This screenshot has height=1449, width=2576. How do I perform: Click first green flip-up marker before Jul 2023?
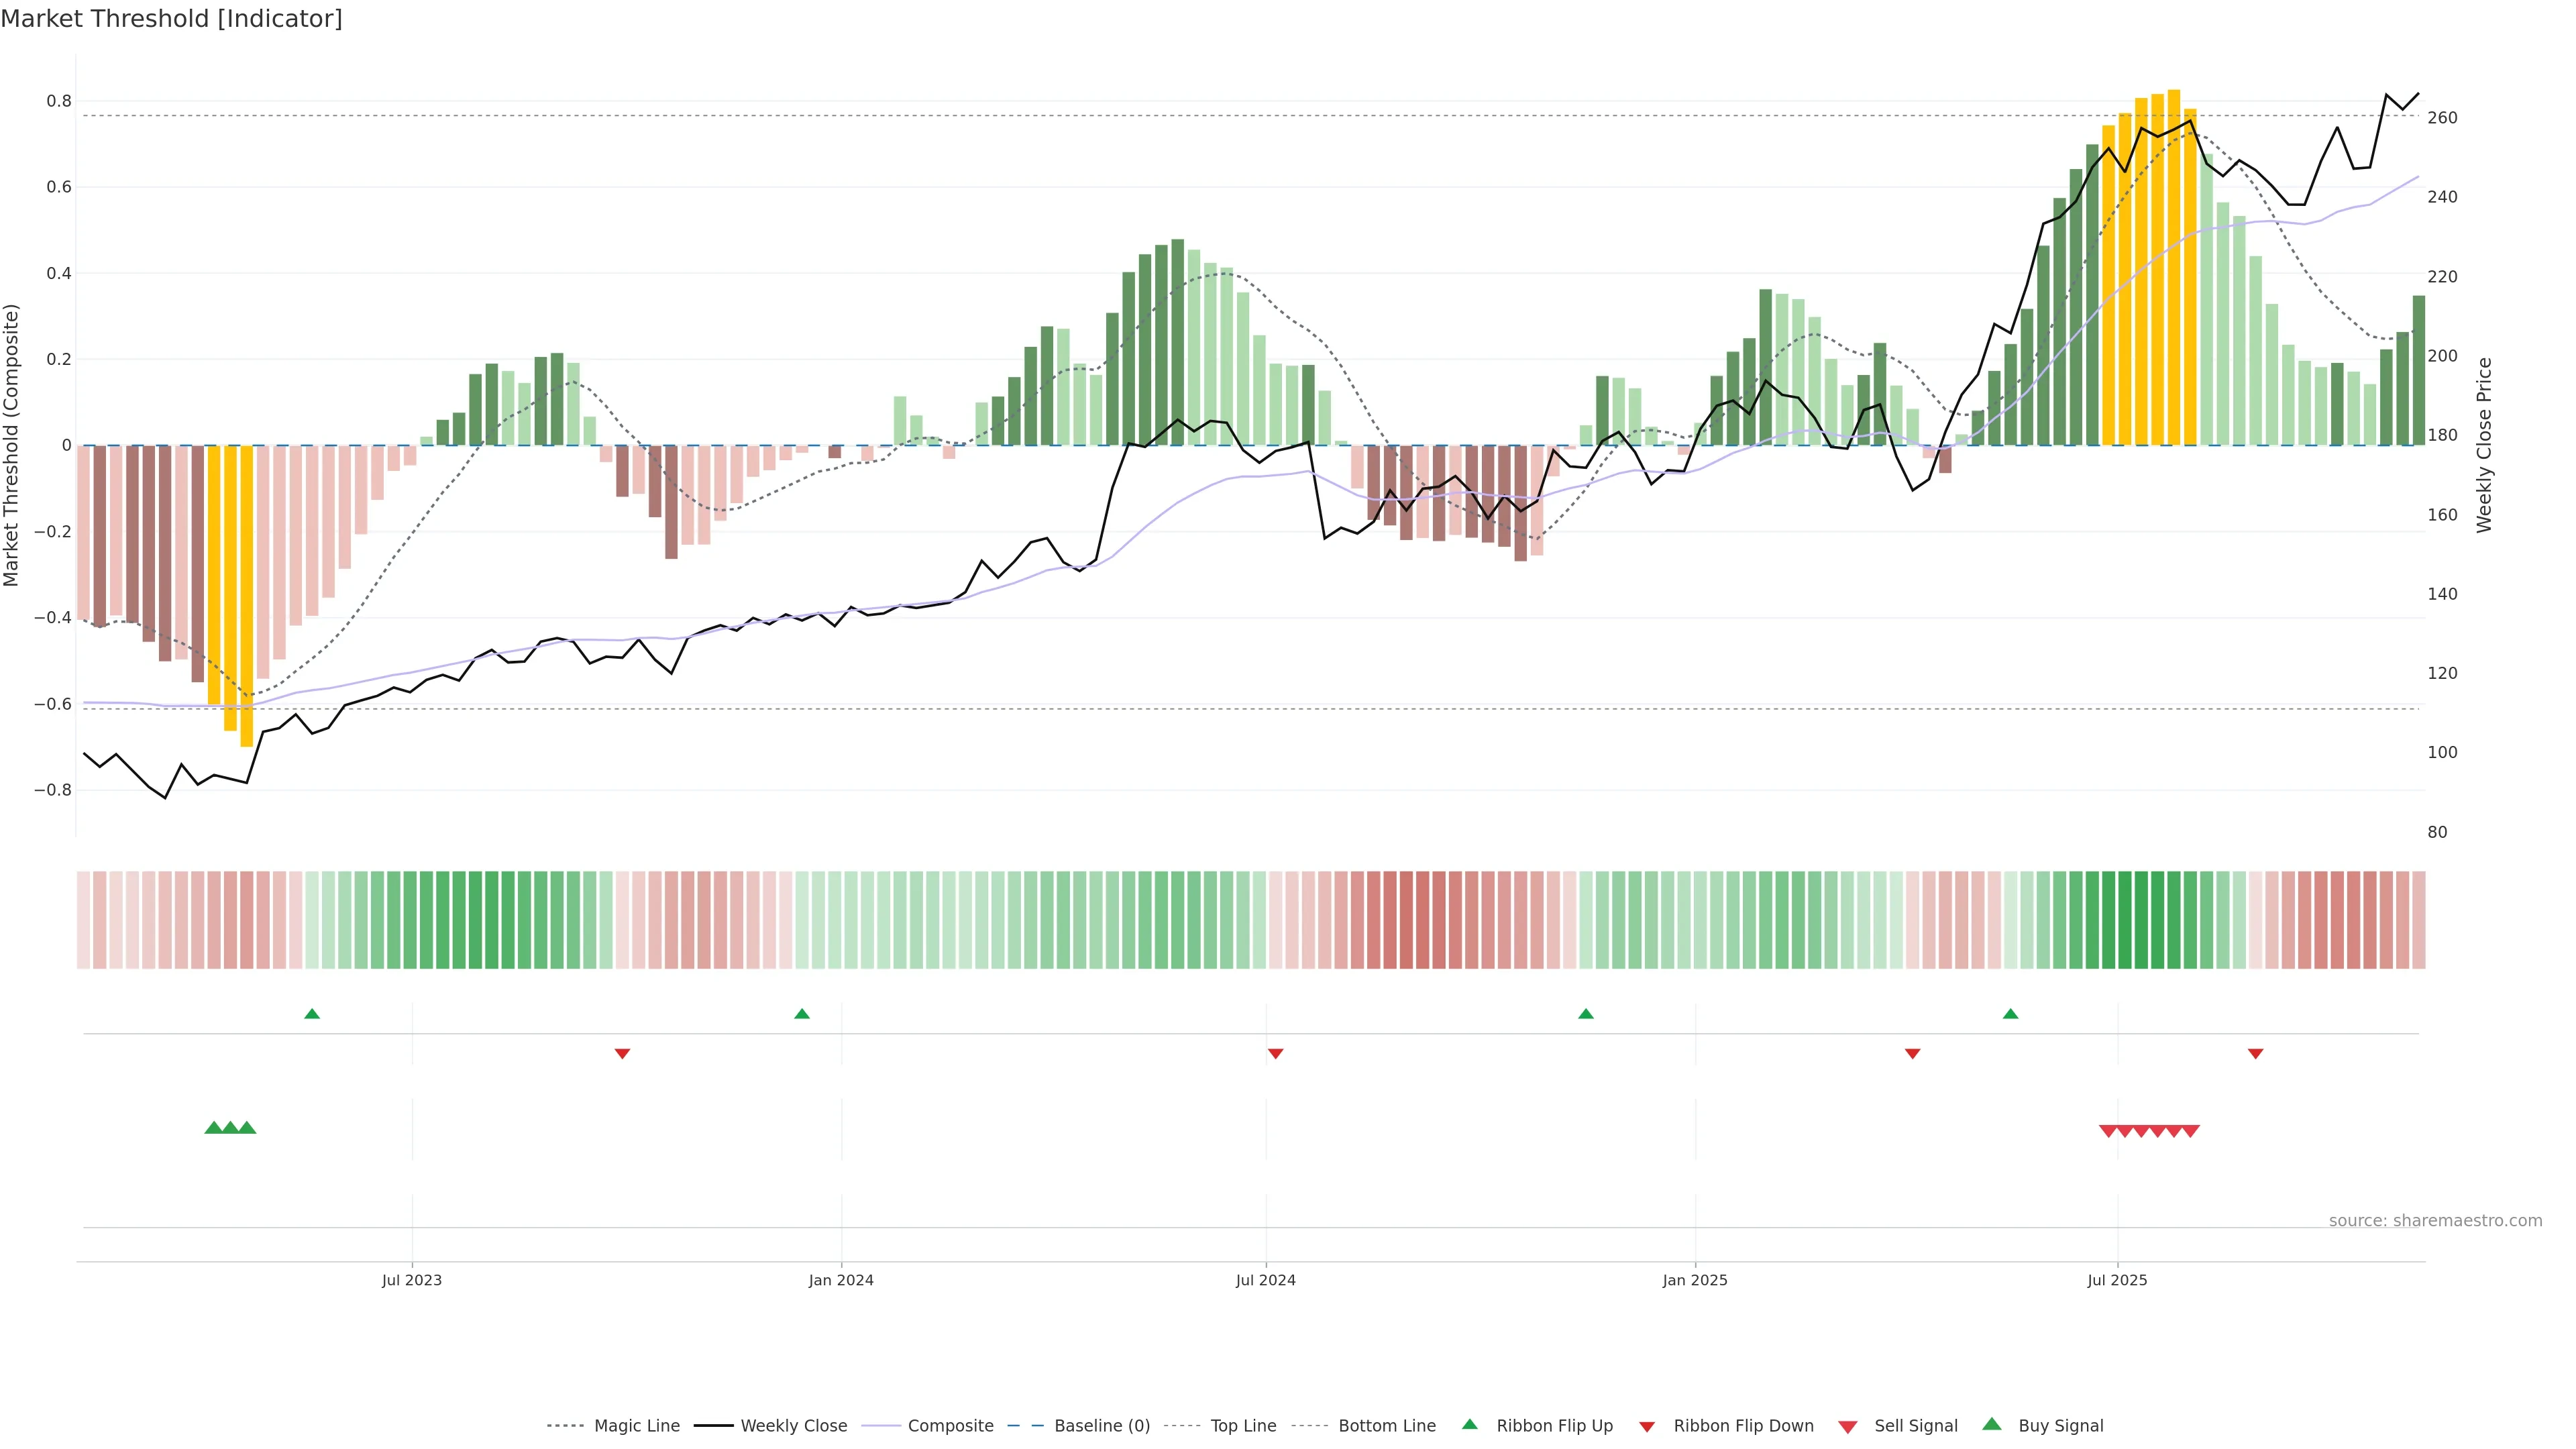[312, 1014]
